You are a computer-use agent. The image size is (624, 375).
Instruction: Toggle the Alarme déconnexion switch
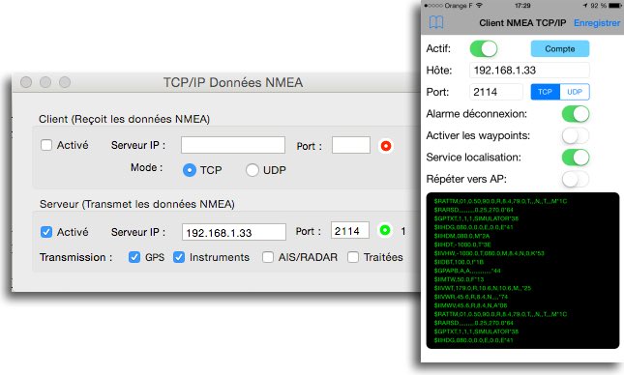point(576,114)
